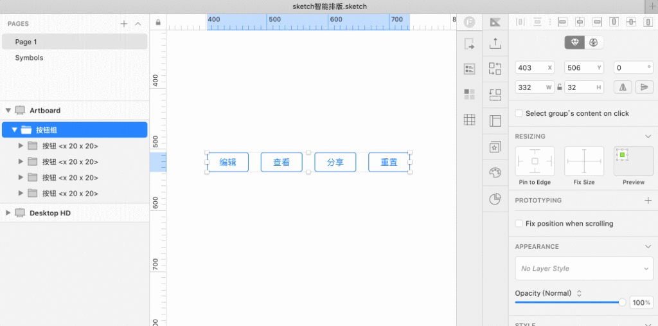Open the color squares plugin icon
The height and width of the screenshot is (326, 658).
[x=469, y=94]
